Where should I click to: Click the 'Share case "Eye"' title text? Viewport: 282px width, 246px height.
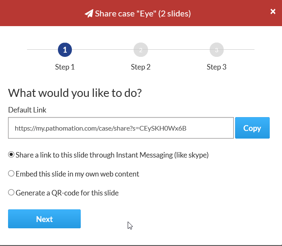tap(143, 13)
